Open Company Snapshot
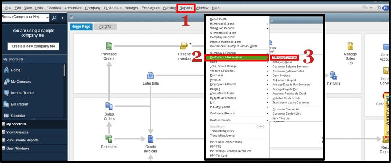 pyautogui.click(x=222, y=37)
